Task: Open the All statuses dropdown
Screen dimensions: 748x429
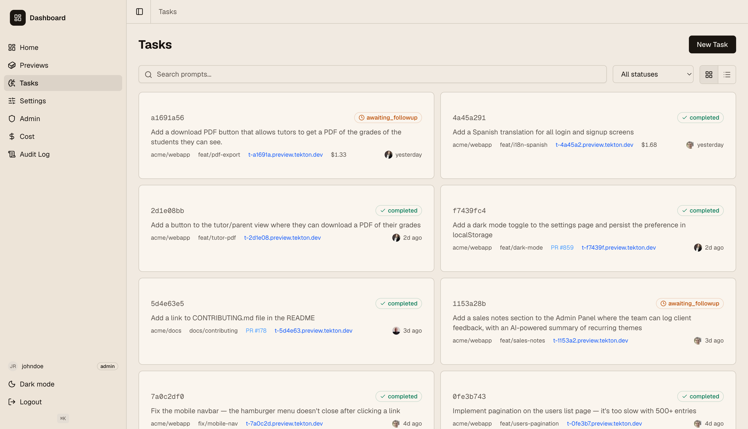Action: (653, 74)
